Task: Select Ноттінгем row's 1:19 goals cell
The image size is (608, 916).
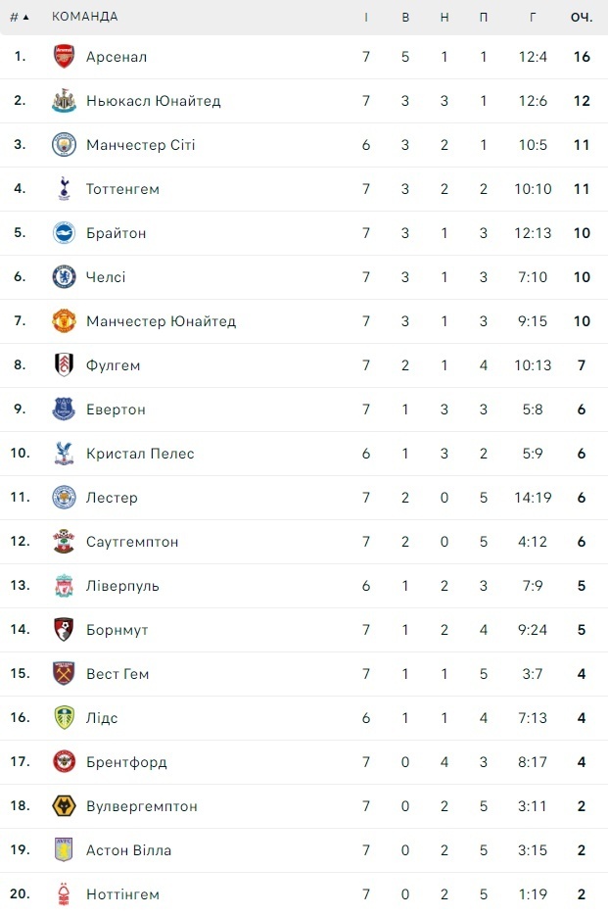Action: coord(533,894)
